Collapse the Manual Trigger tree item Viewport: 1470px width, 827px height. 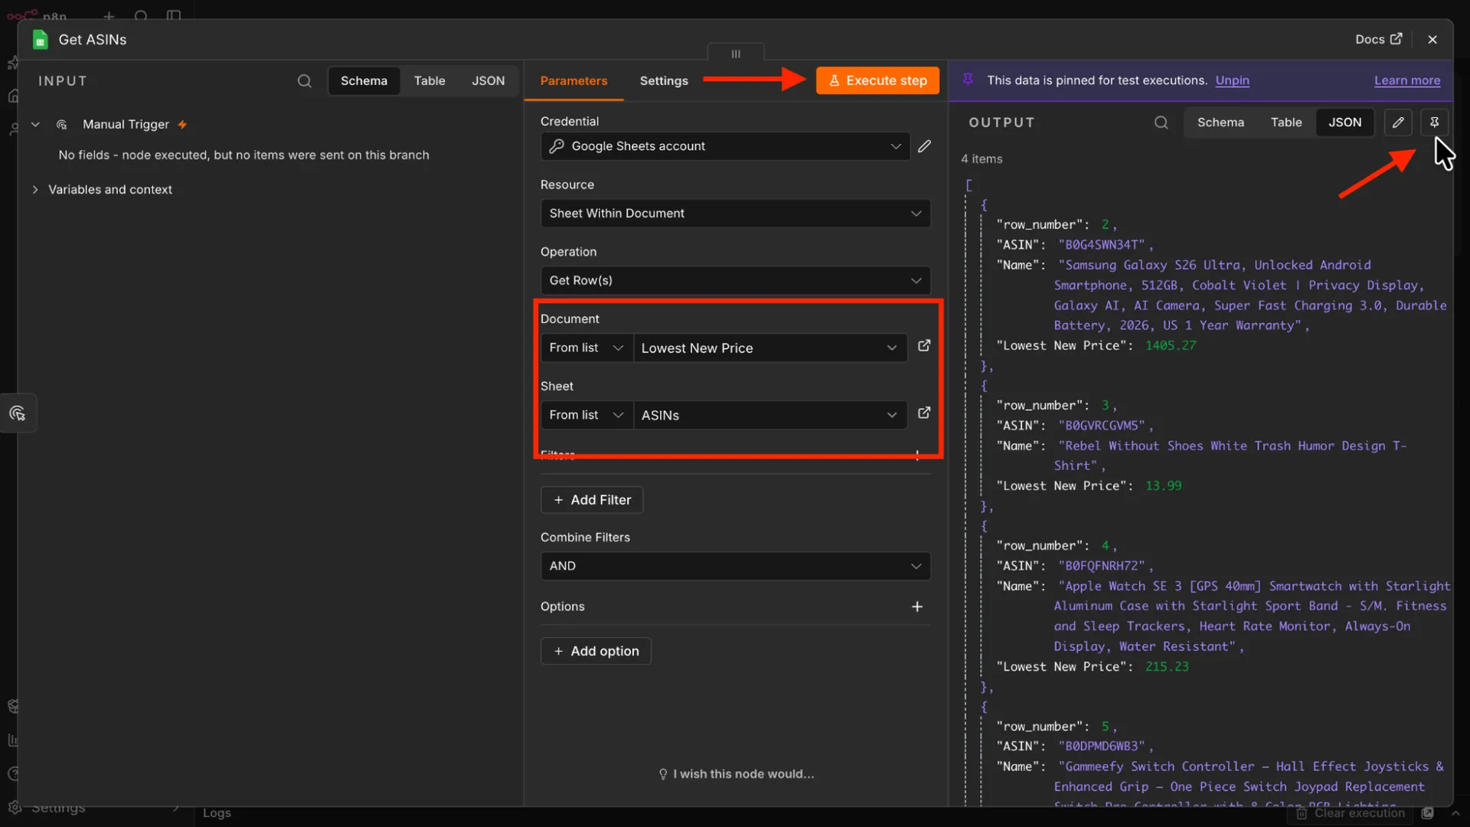[x=35, y=124]
